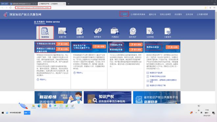The height and width of the screenshot is (122, 217).
Task: Open the 公共服务管理 navigation item
Action: pos(202,14)
